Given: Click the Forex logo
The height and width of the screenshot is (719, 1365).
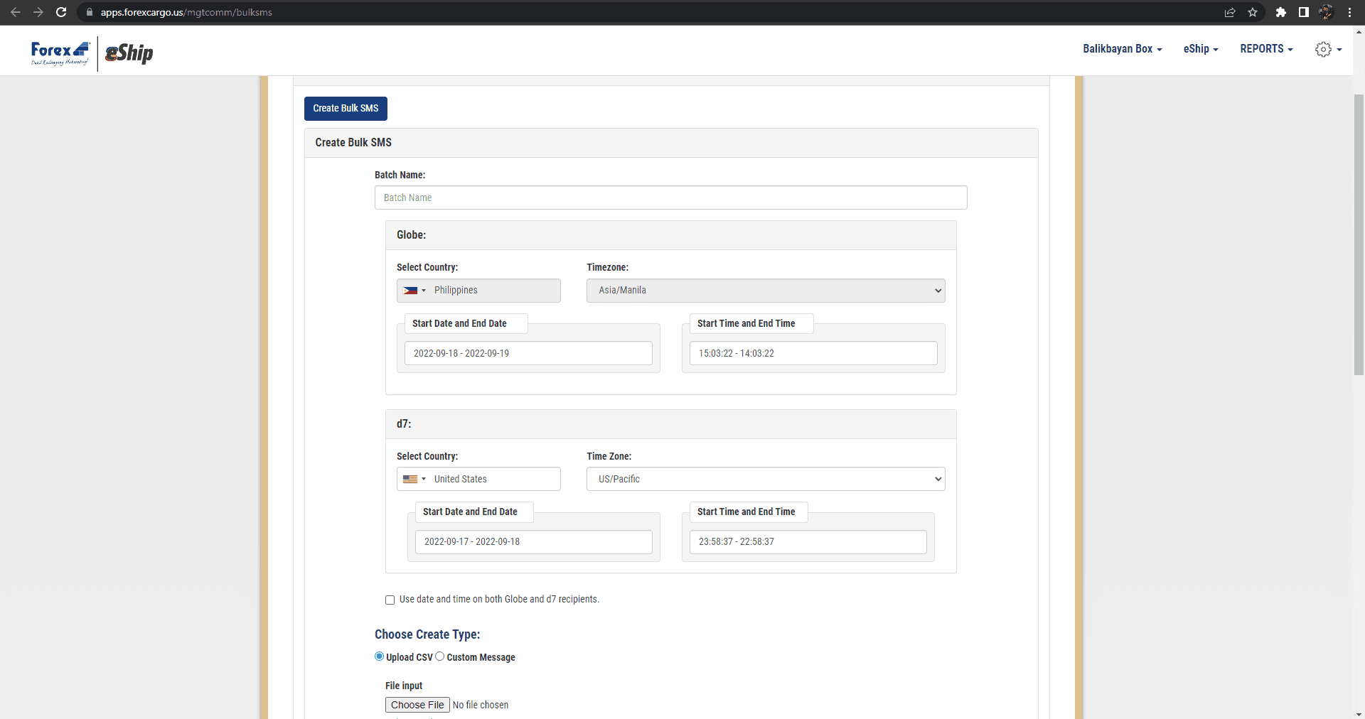Looking at the screenshot, I should pos(60,53).
